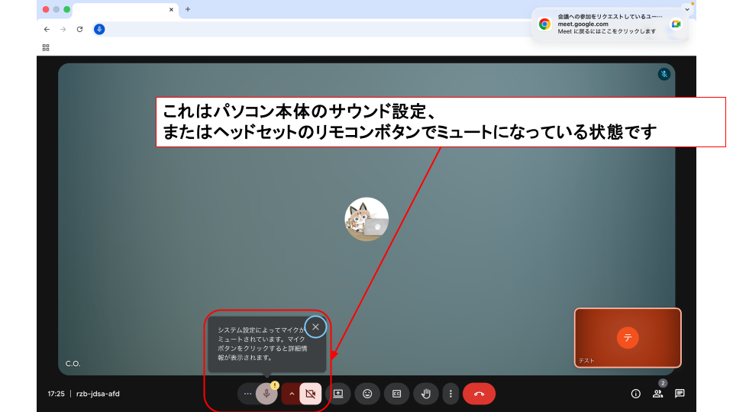Click the meet.google.com join request notification
733x412 pixels.
pyautogui.click(x=603, y=24)
